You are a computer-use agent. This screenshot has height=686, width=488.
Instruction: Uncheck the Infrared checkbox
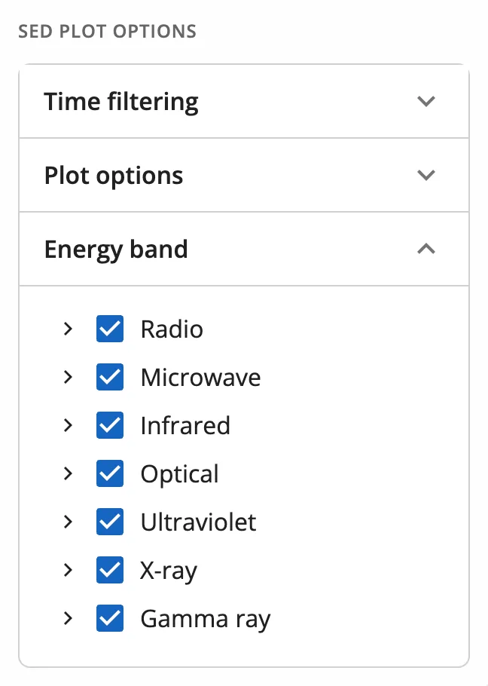pyautogui.click(x=110, y=425)
